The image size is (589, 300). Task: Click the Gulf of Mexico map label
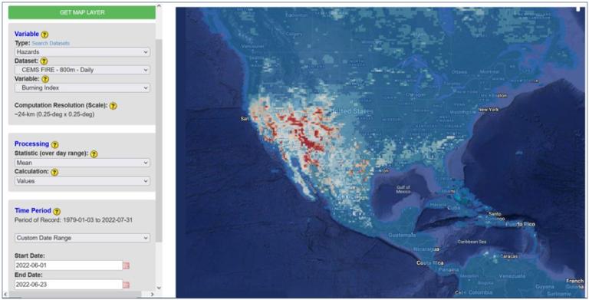[403, 190]
